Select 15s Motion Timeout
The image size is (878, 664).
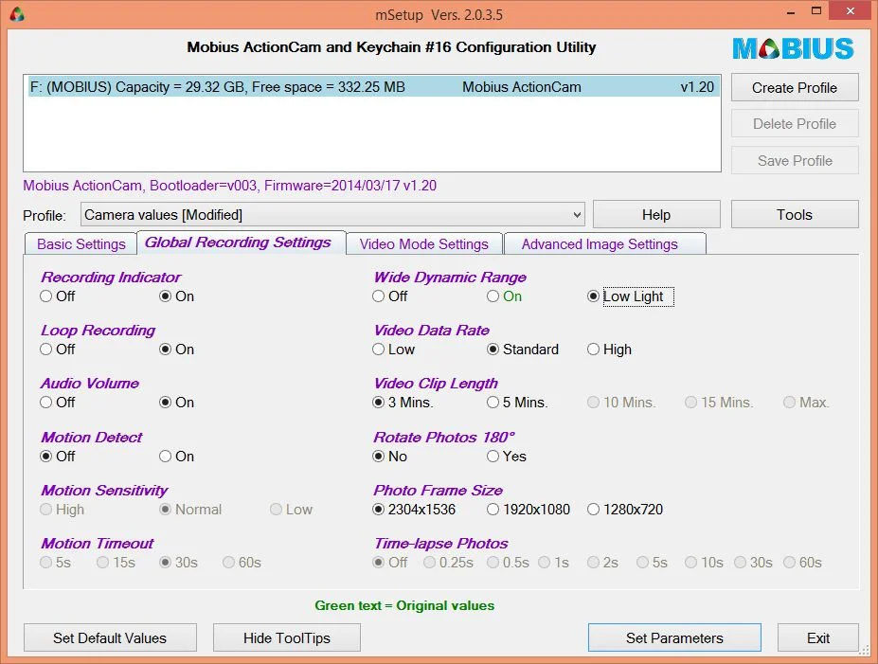click(x=116, y=563)
